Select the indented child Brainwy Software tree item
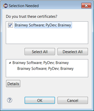This screenshot has height=111, width=94. 45,69
